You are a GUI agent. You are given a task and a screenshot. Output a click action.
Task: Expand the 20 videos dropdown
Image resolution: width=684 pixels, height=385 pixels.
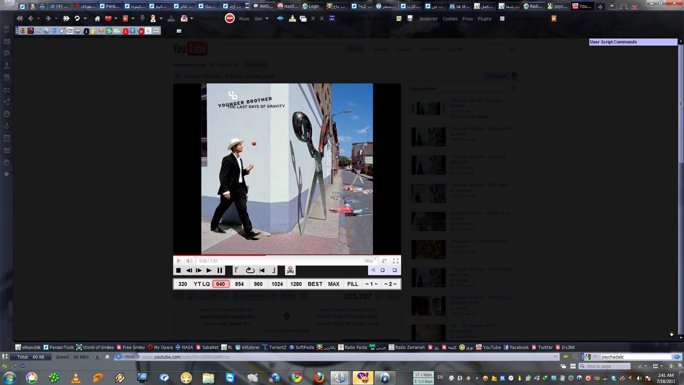tap(236, 65)
